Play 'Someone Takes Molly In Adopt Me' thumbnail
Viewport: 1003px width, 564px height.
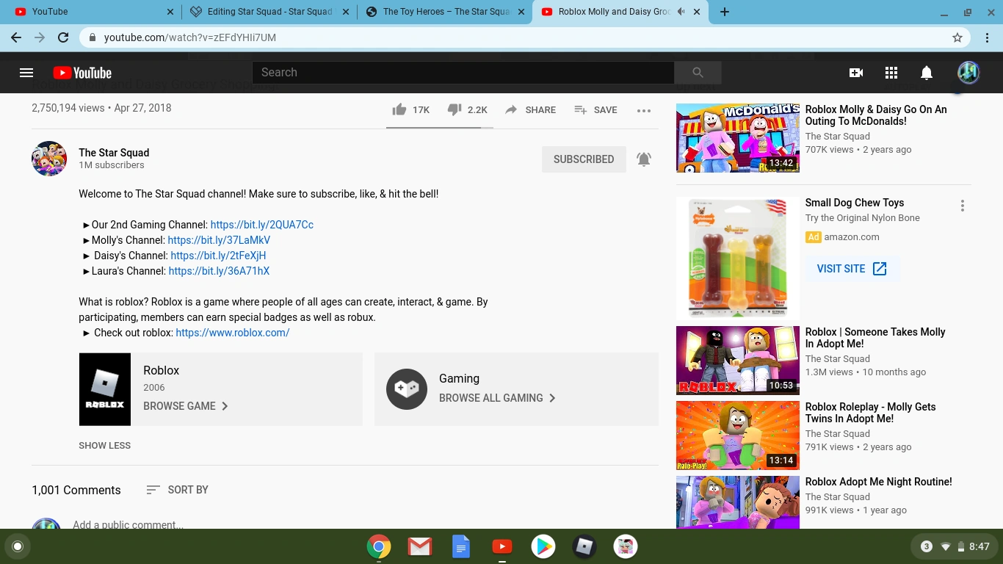(x=738, y=361)
